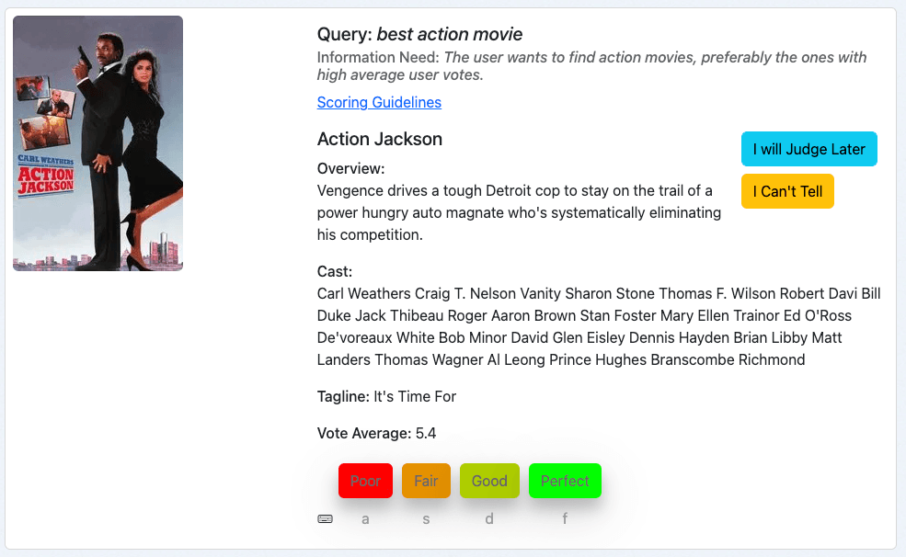The height and width of the screenshot is (557, 906).
Task: Click the 'd' shortcut hint under Good
Action: [x=489, y=519]
